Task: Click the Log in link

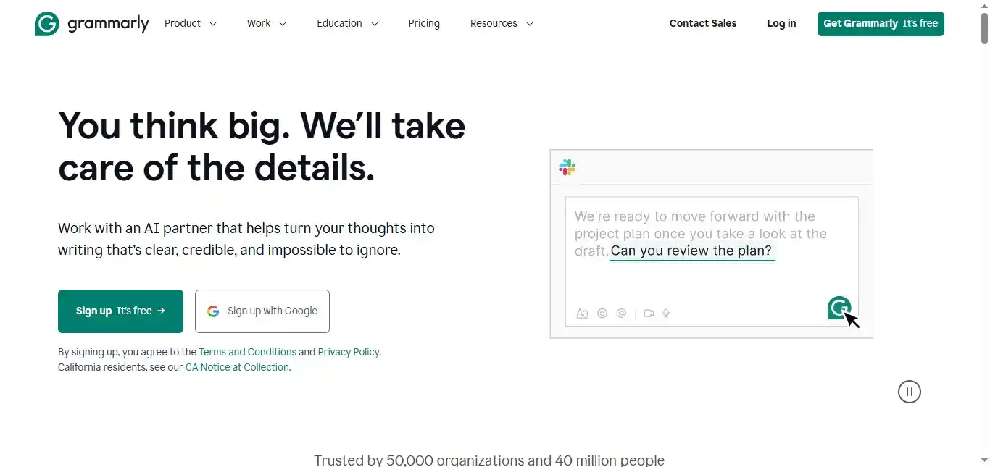Action: pos(781,23)
